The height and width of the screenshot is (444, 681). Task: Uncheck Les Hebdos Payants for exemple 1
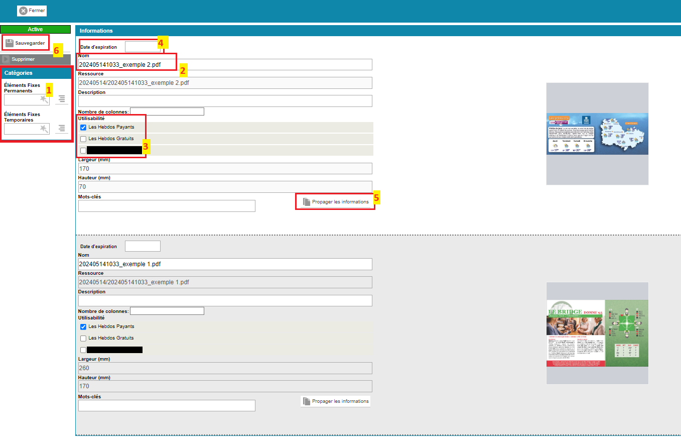pyautogui.click(x=83, y=327)
